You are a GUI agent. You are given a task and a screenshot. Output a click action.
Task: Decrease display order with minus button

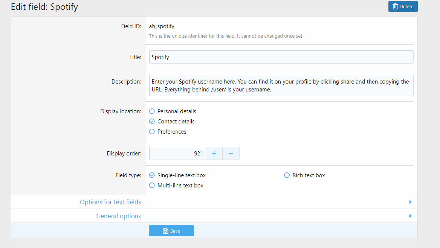coord(231,153)
